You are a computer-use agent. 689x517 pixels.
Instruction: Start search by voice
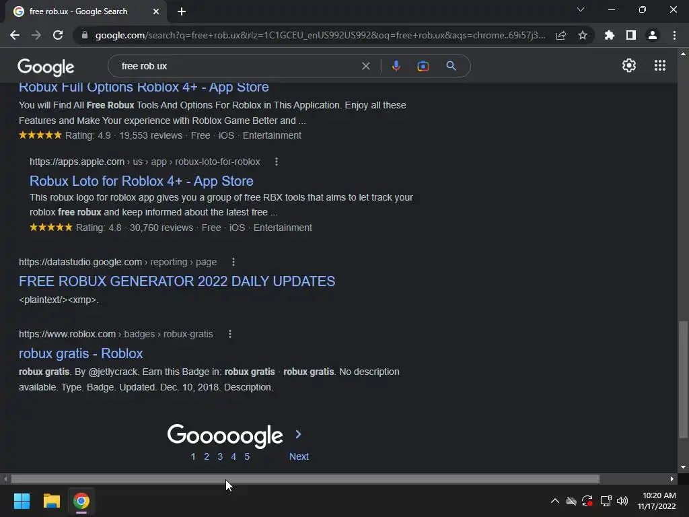(x=396, y=66)
